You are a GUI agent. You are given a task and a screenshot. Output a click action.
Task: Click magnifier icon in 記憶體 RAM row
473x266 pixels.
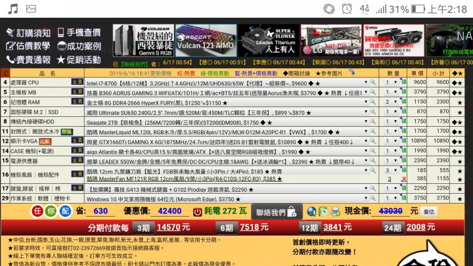[x=373, y=102]
